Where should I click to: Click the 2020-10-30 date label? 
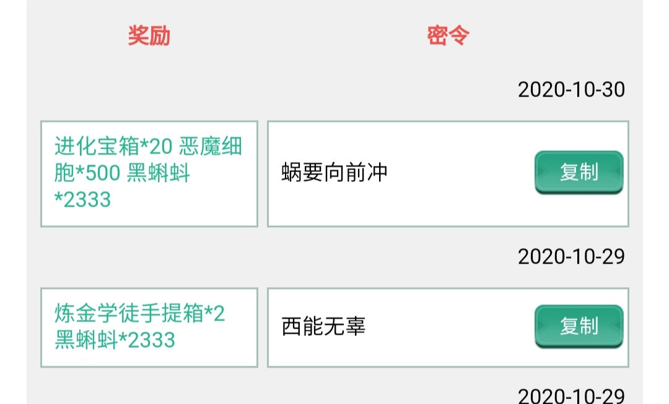[571, 90]
